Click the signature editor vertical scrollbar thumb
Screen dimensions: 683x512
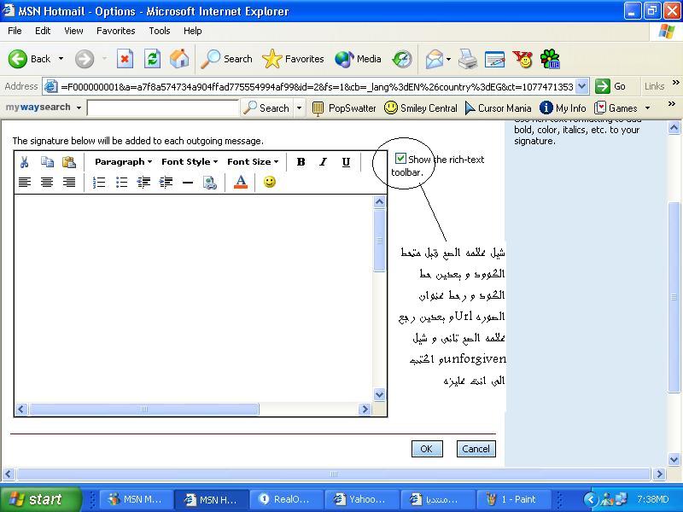coord(379,241)
